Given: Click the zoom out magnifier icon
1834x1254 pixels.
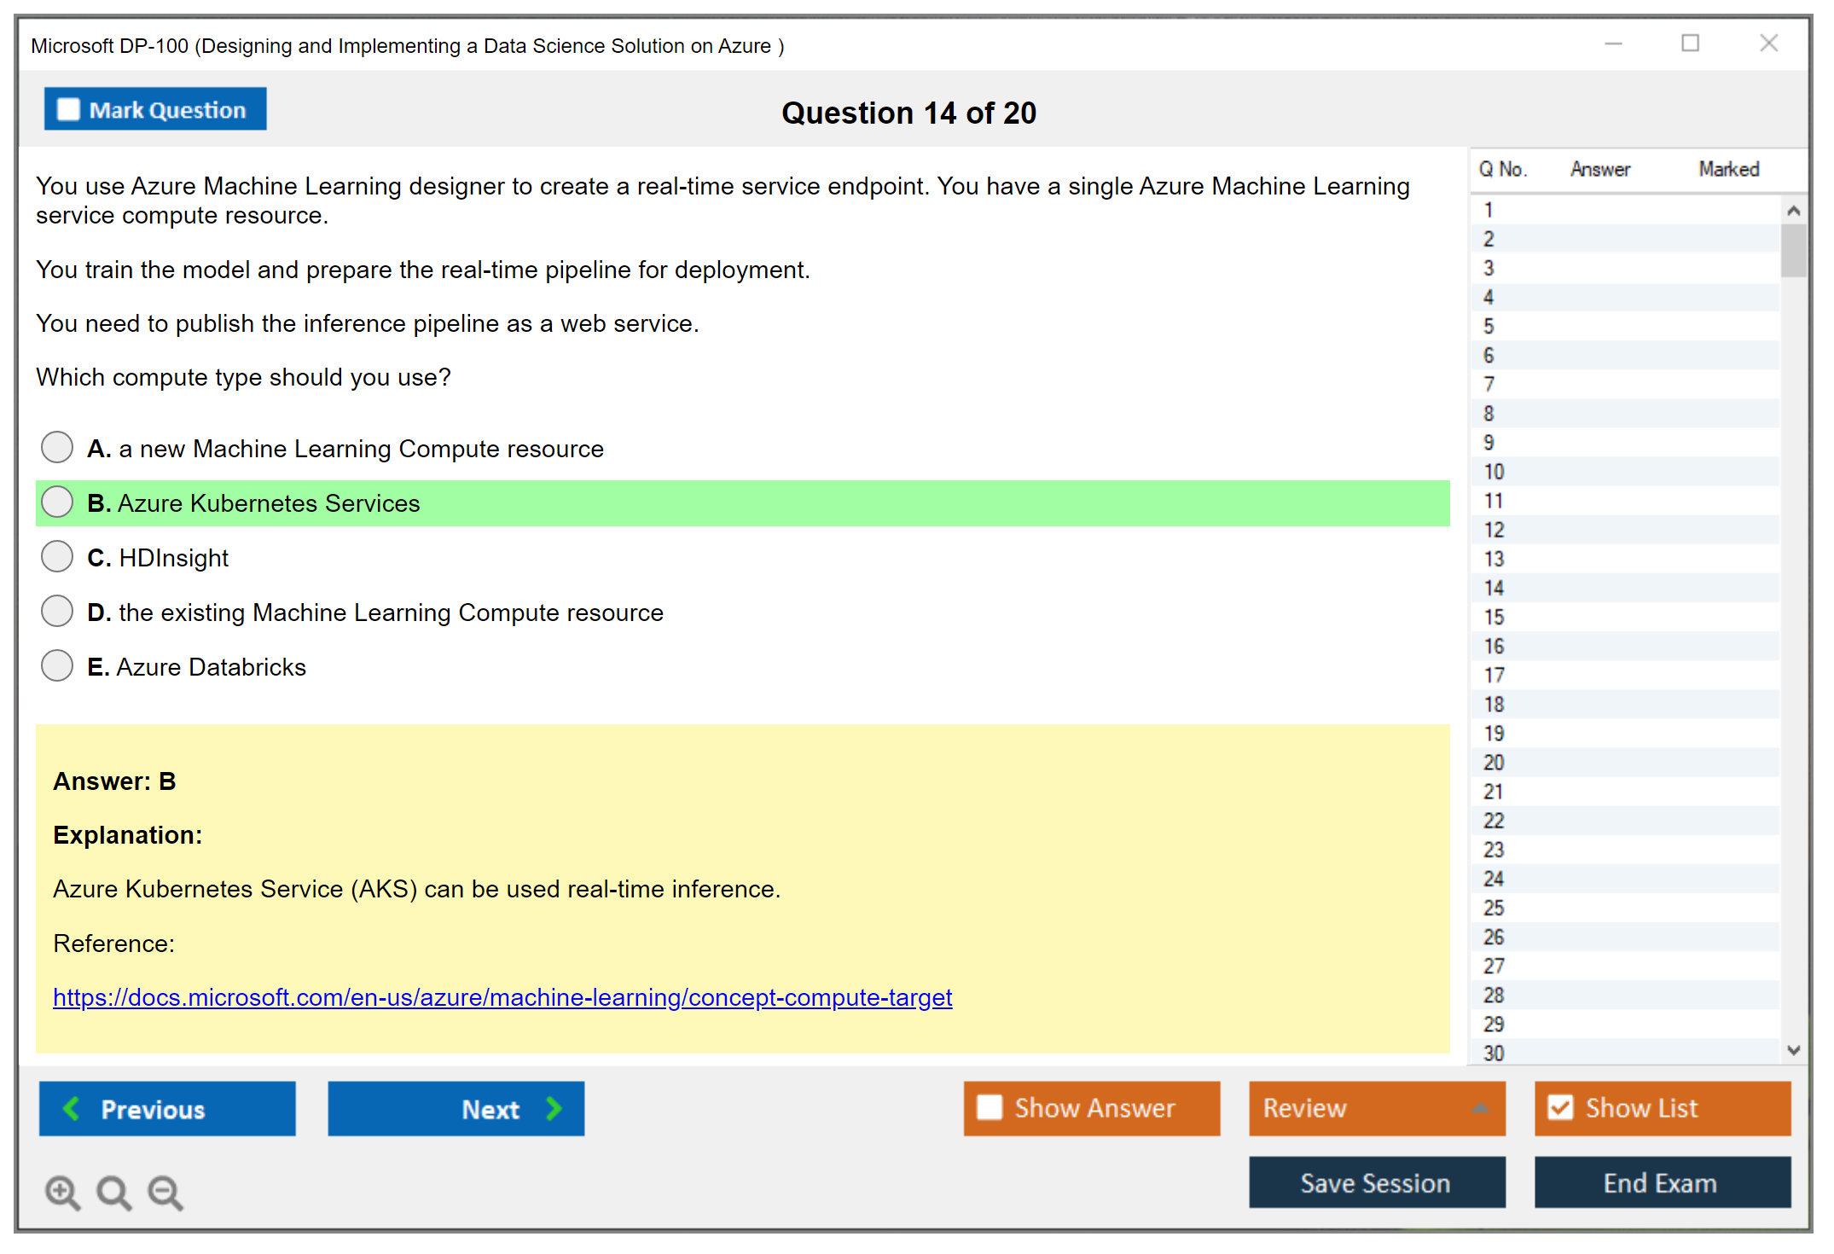Looking at the screenshot, I should [165, 1192].
